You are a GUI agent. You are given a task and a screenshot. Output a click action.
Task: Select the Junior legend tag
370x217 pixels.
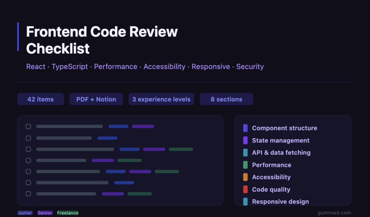click(25, 213)
